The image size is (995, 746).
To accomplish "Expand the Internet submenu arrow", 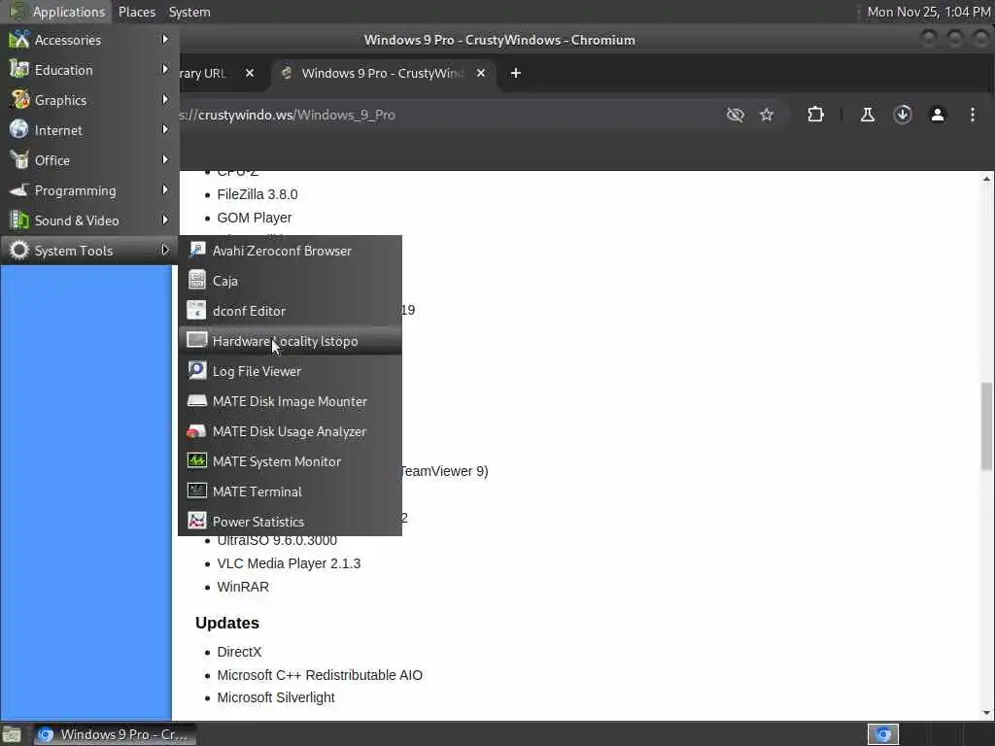I will pyautogui.click(x=165, y=129).
